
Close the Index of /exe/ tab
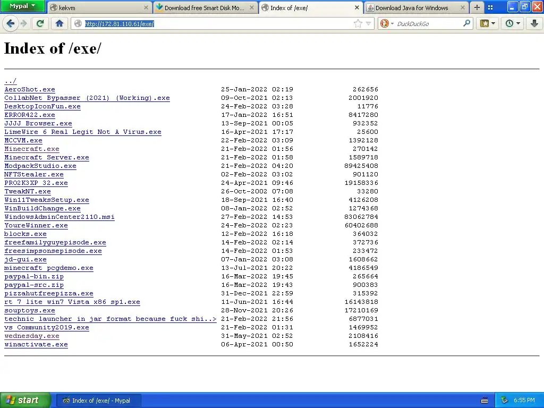[357, 7]
